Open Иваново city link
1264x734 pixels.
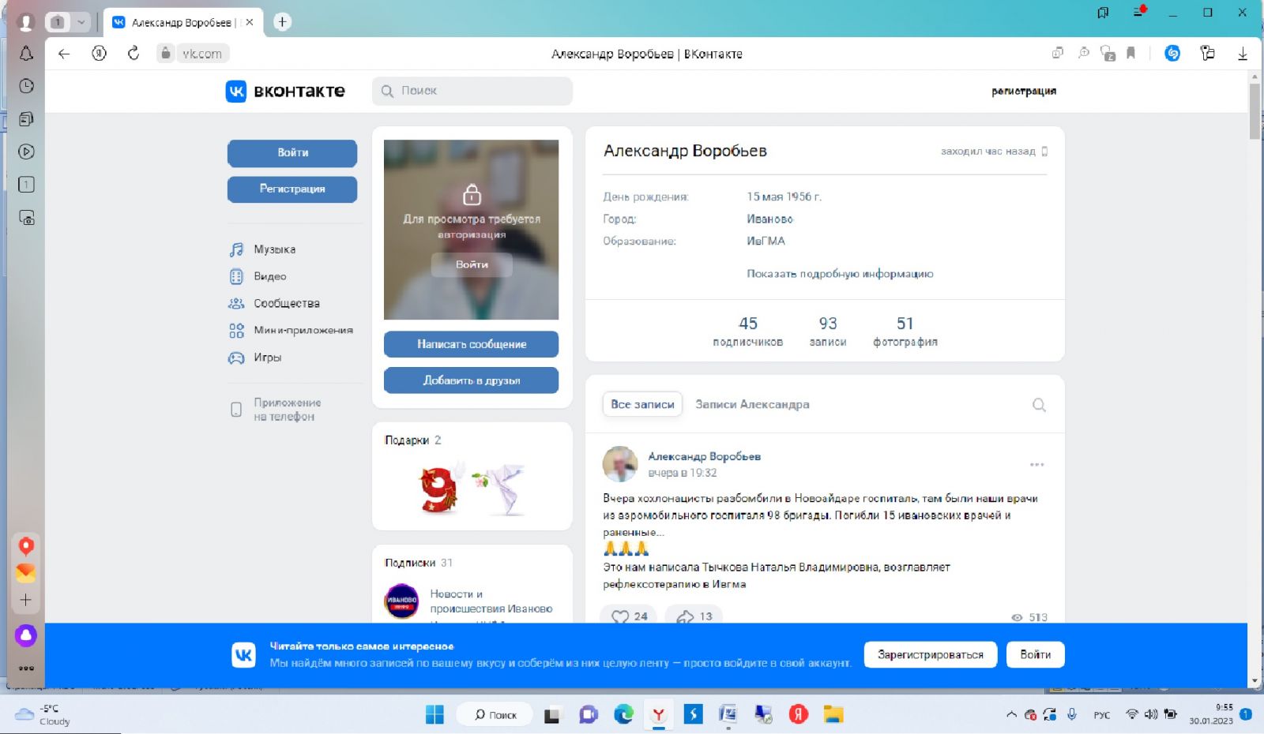click(x=769, y=219)
